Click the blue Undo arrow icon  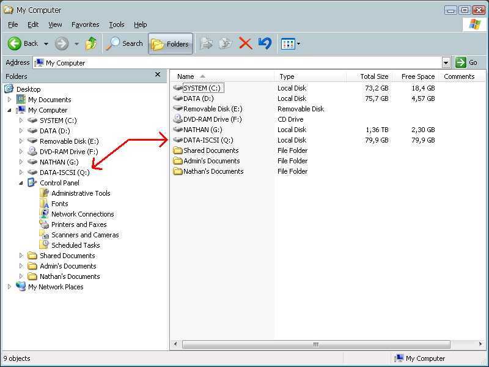(265, 43)
